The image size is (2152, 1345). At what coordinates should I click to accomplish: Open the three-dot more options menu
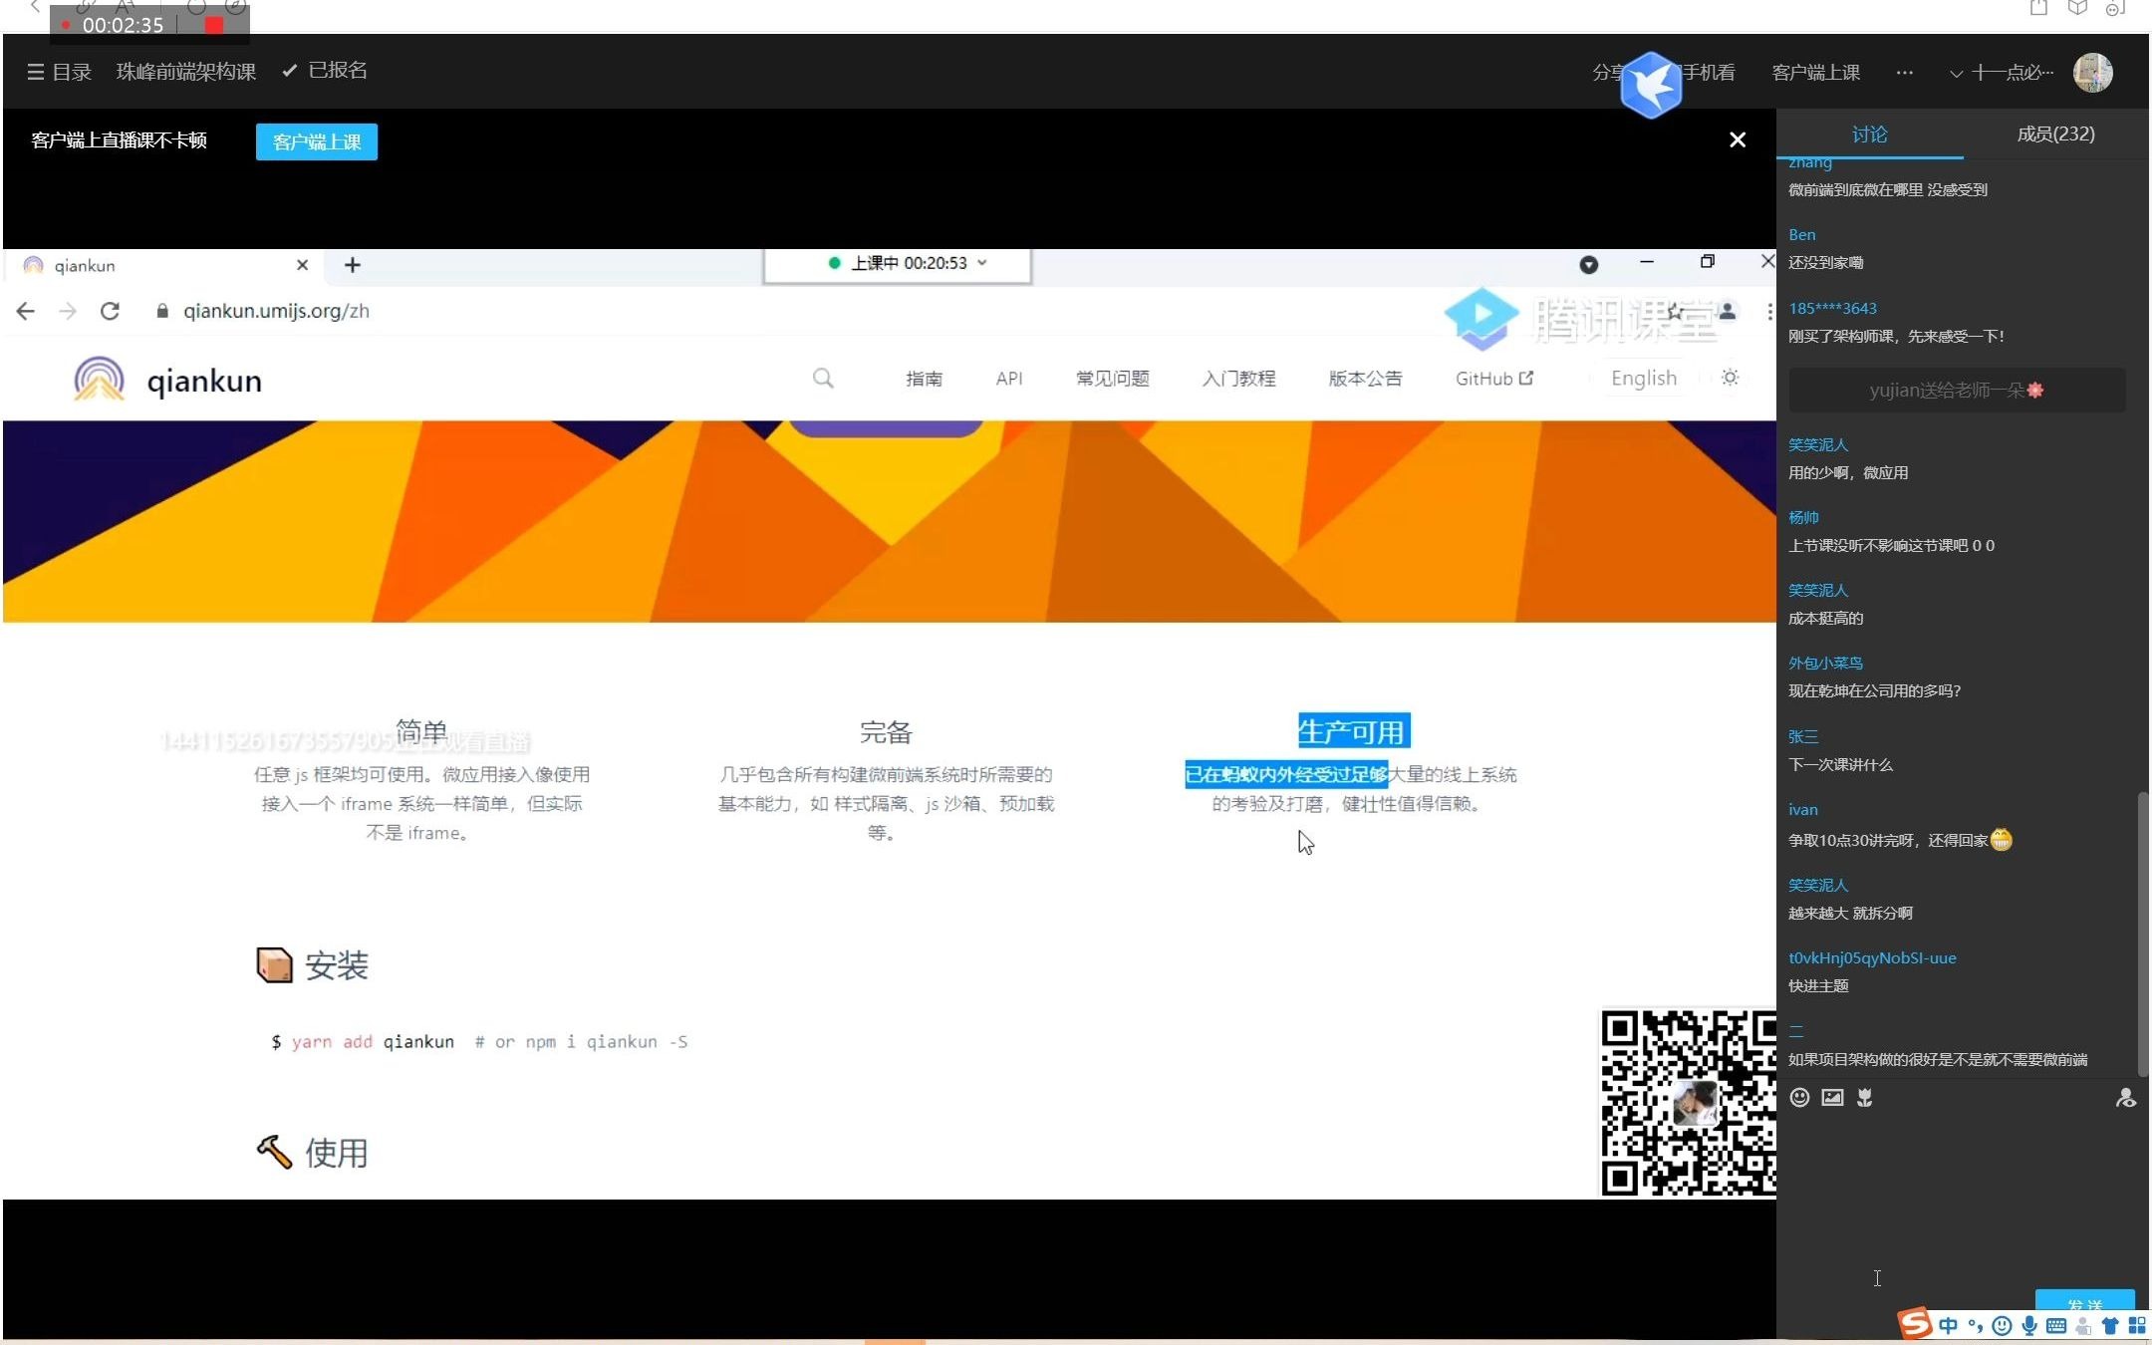point(1904,73)
